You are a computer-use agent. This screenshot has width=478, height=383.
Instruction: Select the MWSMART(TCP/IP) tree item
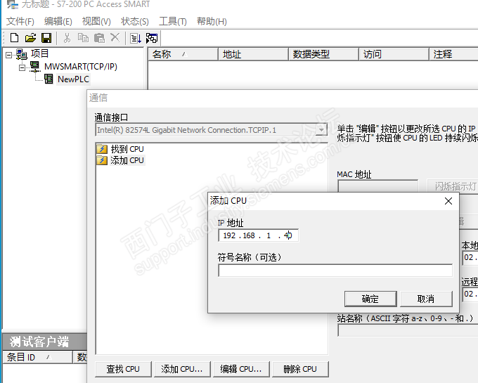(80, 67)
